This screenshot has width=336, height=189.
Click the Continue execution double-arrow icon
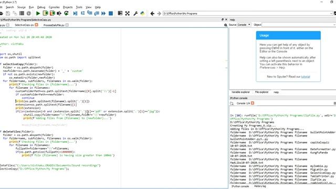point(103,13)
